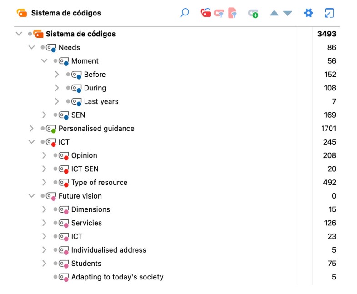Image resolution: width=357 pixels, height=294 pixels.
Task: Toggle activation dot beside SEN code
Action: 55,115
